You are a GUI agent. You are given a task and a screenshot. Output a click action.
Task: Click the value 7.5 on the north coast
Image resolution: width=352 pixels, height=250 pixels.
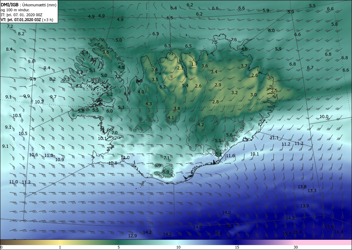[x=214, y=42]
